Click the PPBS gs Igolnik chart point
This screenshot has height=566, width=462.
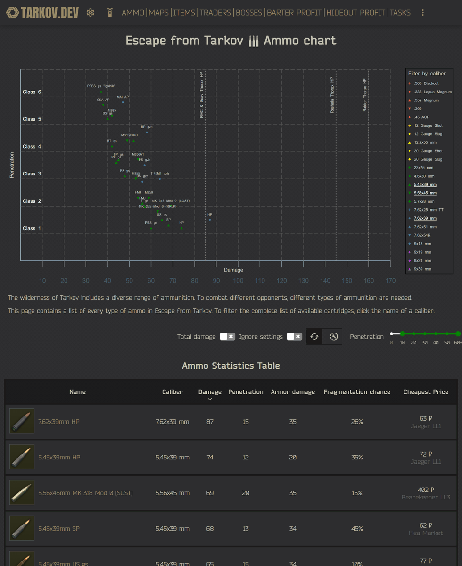tap(101, 92)
